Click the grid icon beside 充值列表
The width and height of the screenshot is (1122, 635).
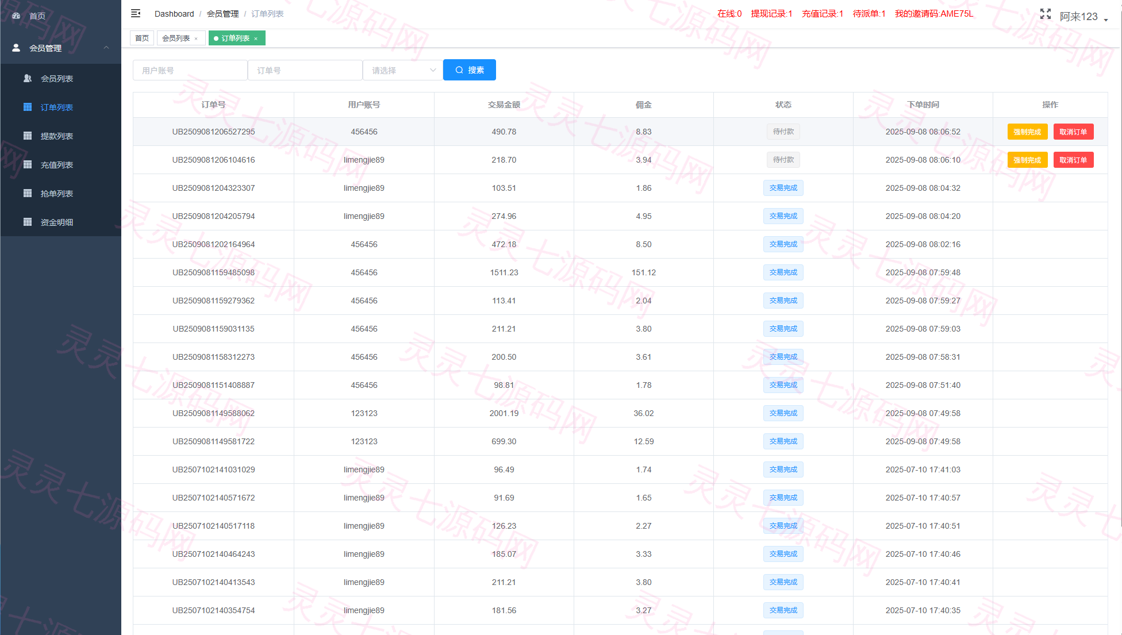(28, 164)
